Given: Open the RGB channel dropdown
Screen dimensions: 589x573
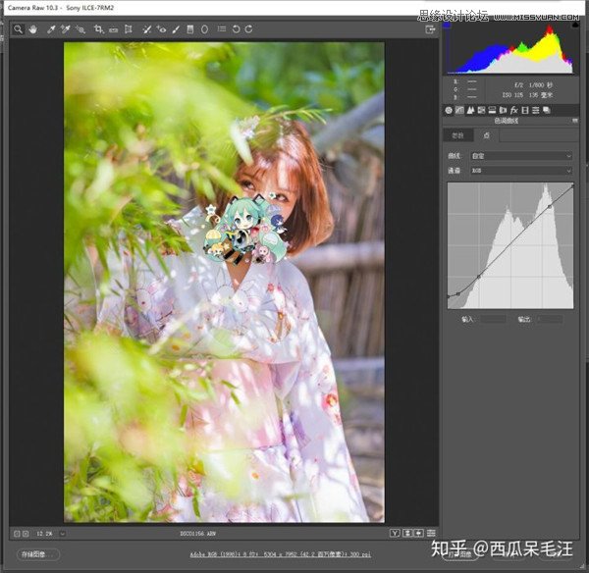Looking at the screenshot, I should point(521,171).
